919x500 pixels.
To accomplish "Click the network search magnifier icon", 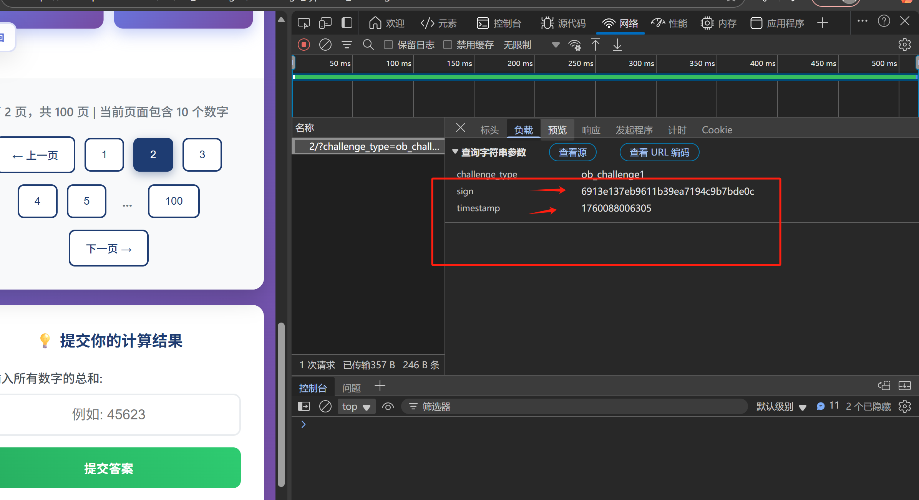I will (x=368, y=45).
